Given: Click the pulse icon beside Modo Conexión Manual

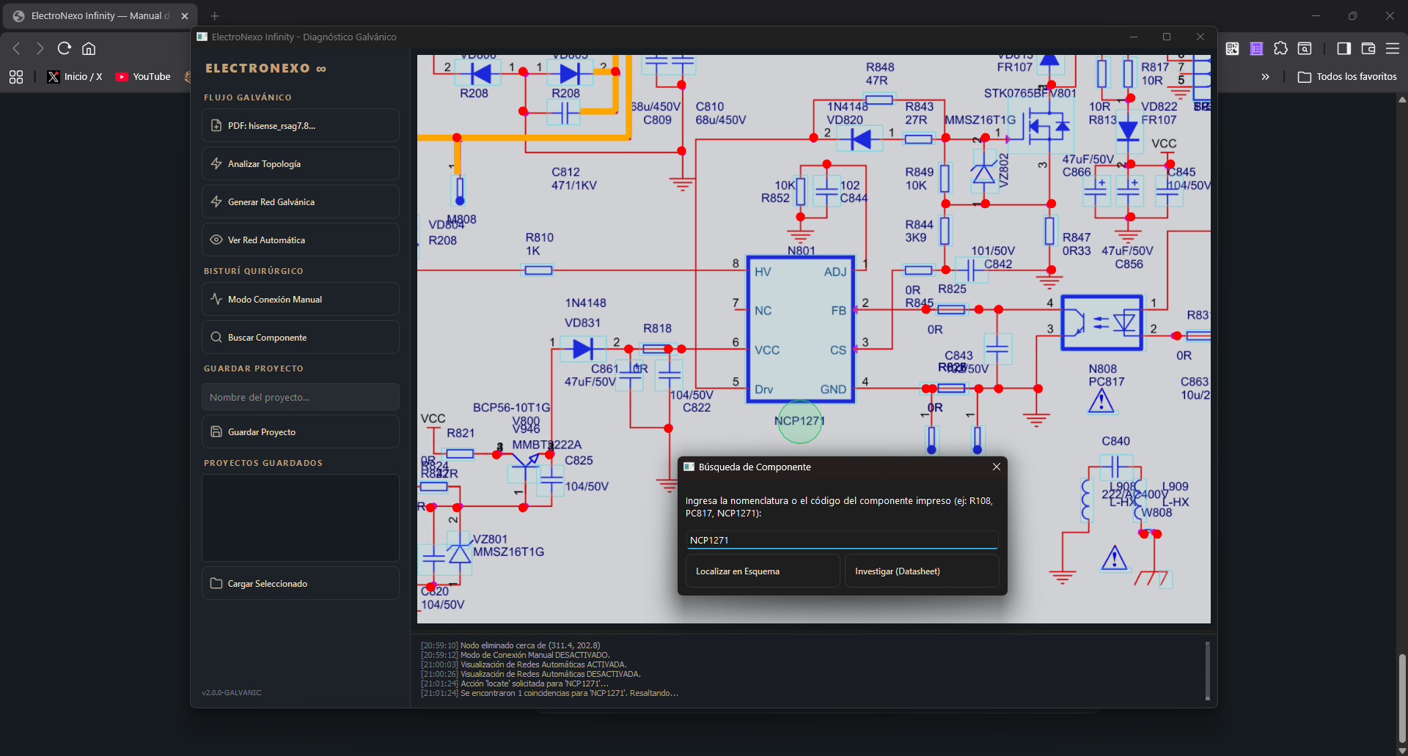Looking at the screenshot, I should 216,299.
